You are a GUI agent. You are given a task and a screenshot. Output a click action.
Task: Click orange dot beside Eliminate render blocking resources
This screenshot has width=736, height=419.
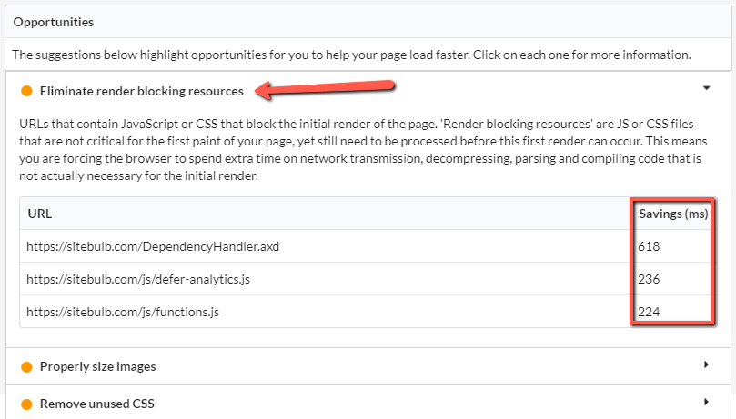pos(26,91)
